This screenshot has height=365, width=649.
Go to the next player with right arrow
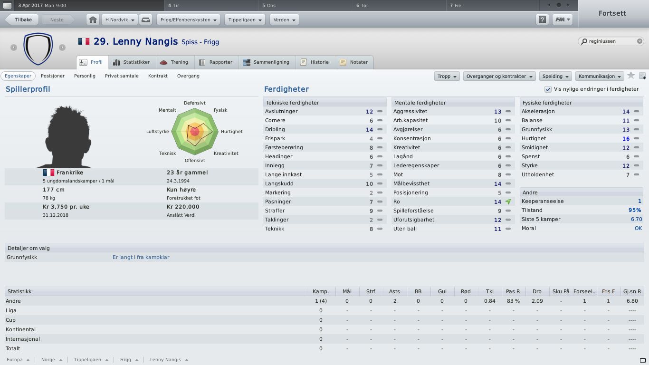point(62,47)
